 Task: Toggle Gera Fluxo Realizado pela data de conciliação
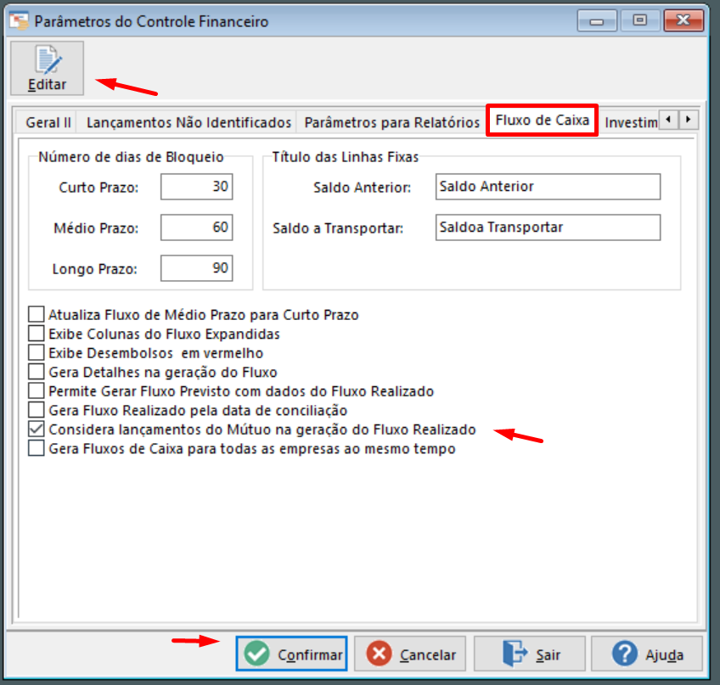37,410
